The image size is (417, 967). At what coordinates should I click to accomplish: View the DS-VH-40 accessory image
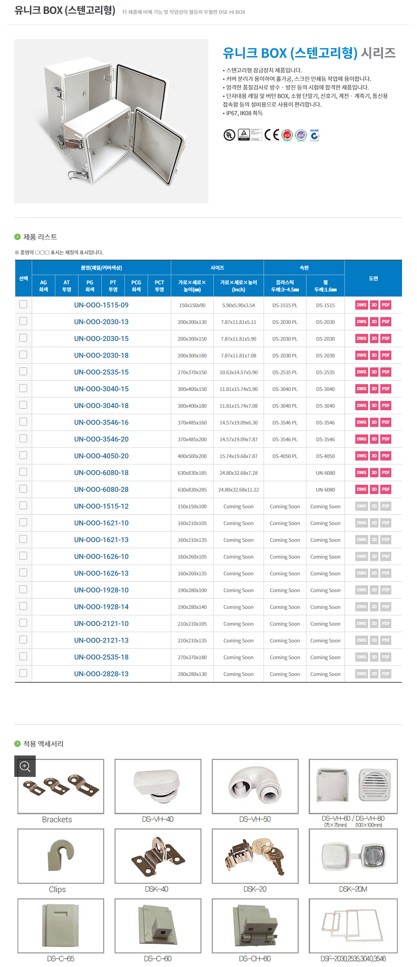coord(158,787)
